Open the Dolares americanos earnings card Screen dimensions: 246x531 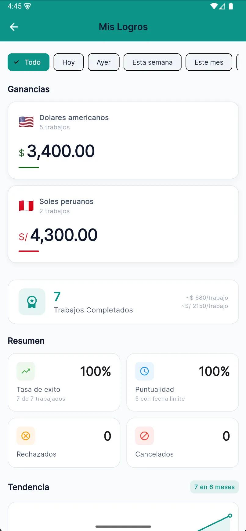click(x=123, y=140)
